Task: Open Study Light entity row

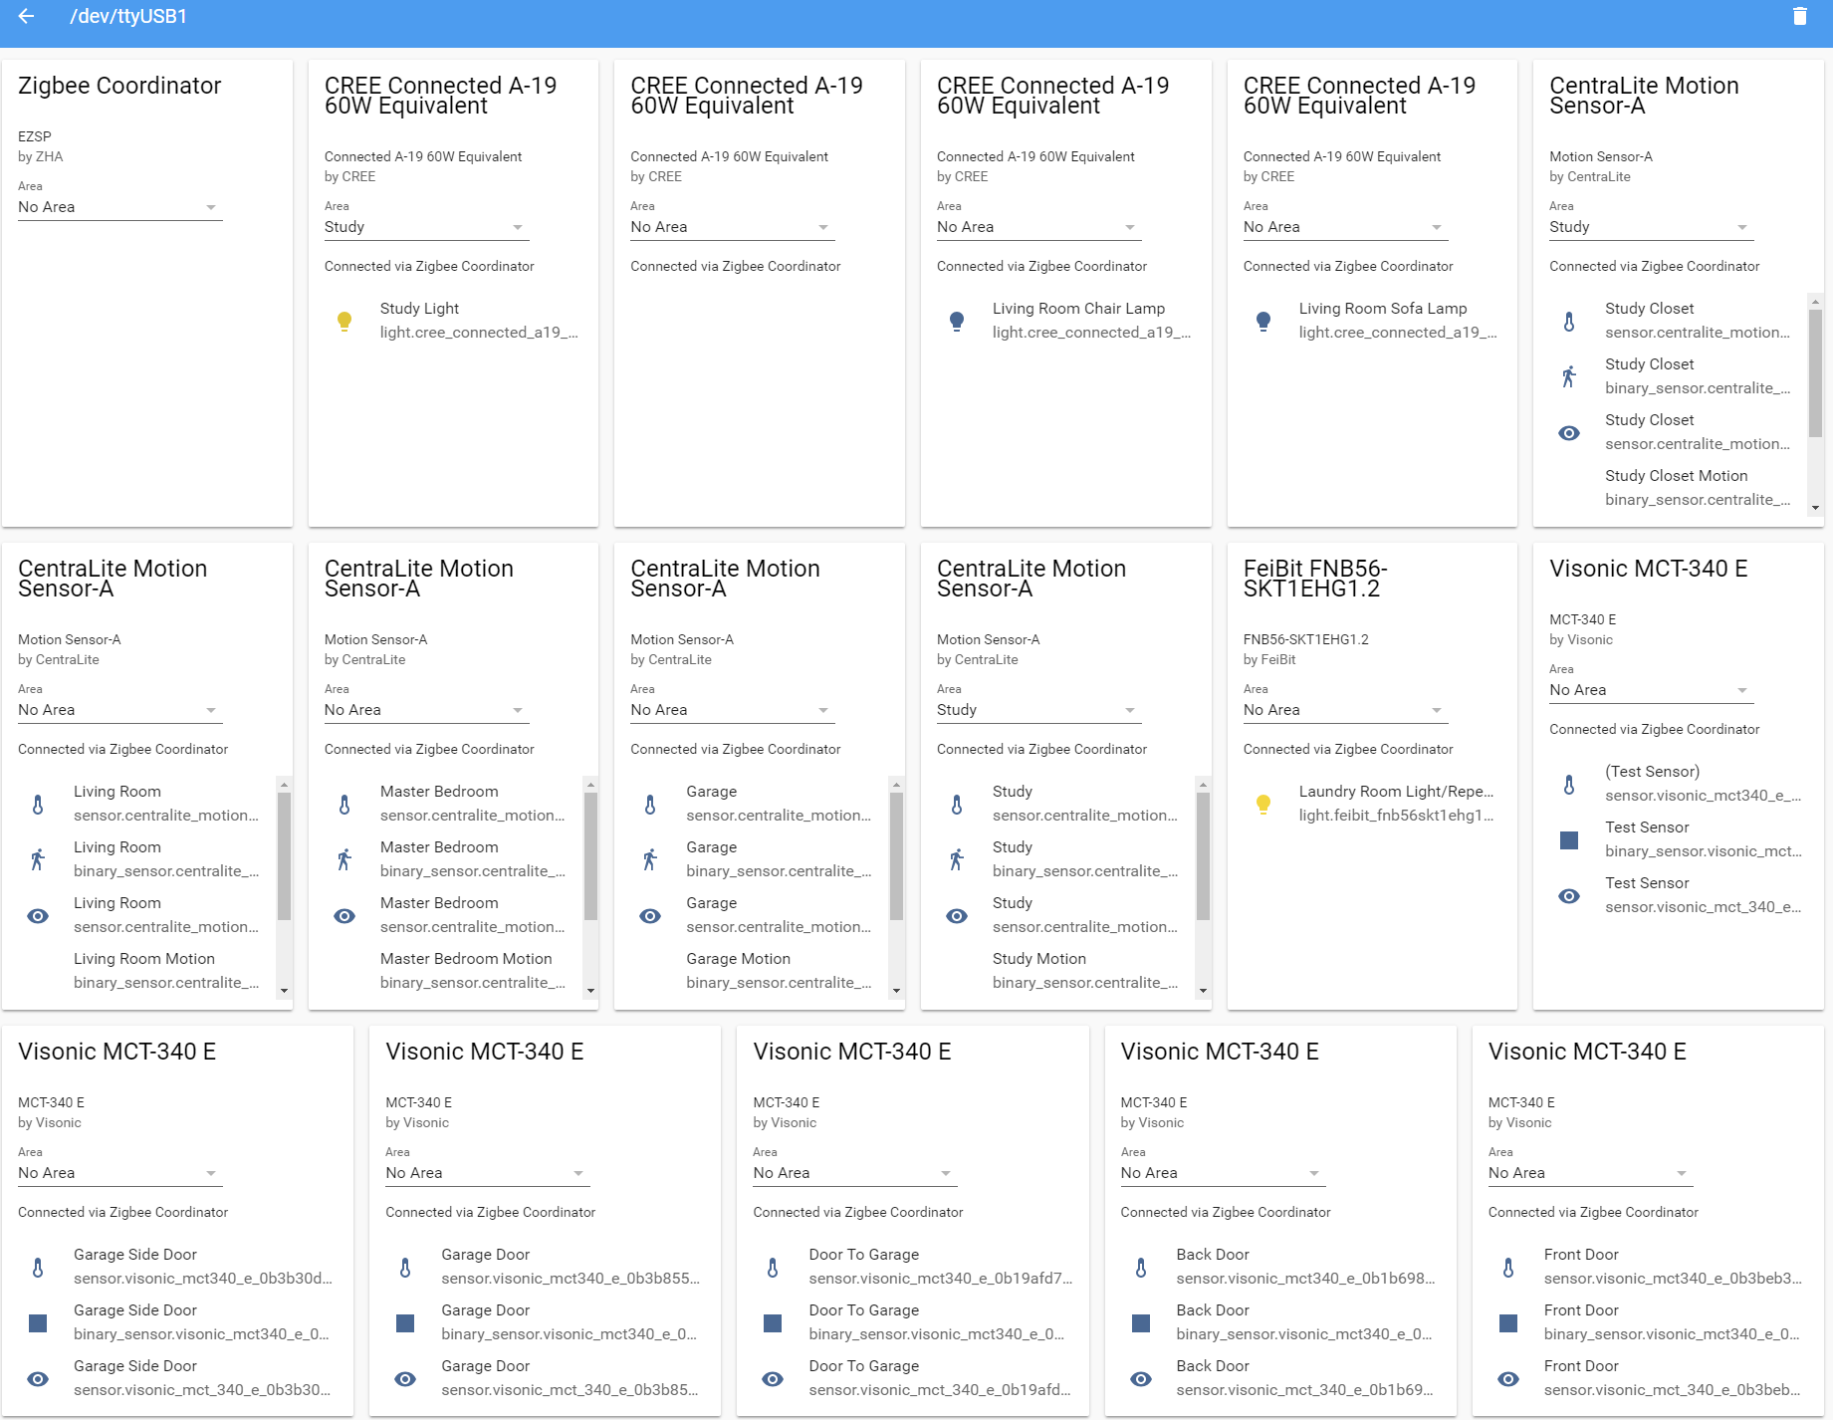Action: tap(453, 321)
